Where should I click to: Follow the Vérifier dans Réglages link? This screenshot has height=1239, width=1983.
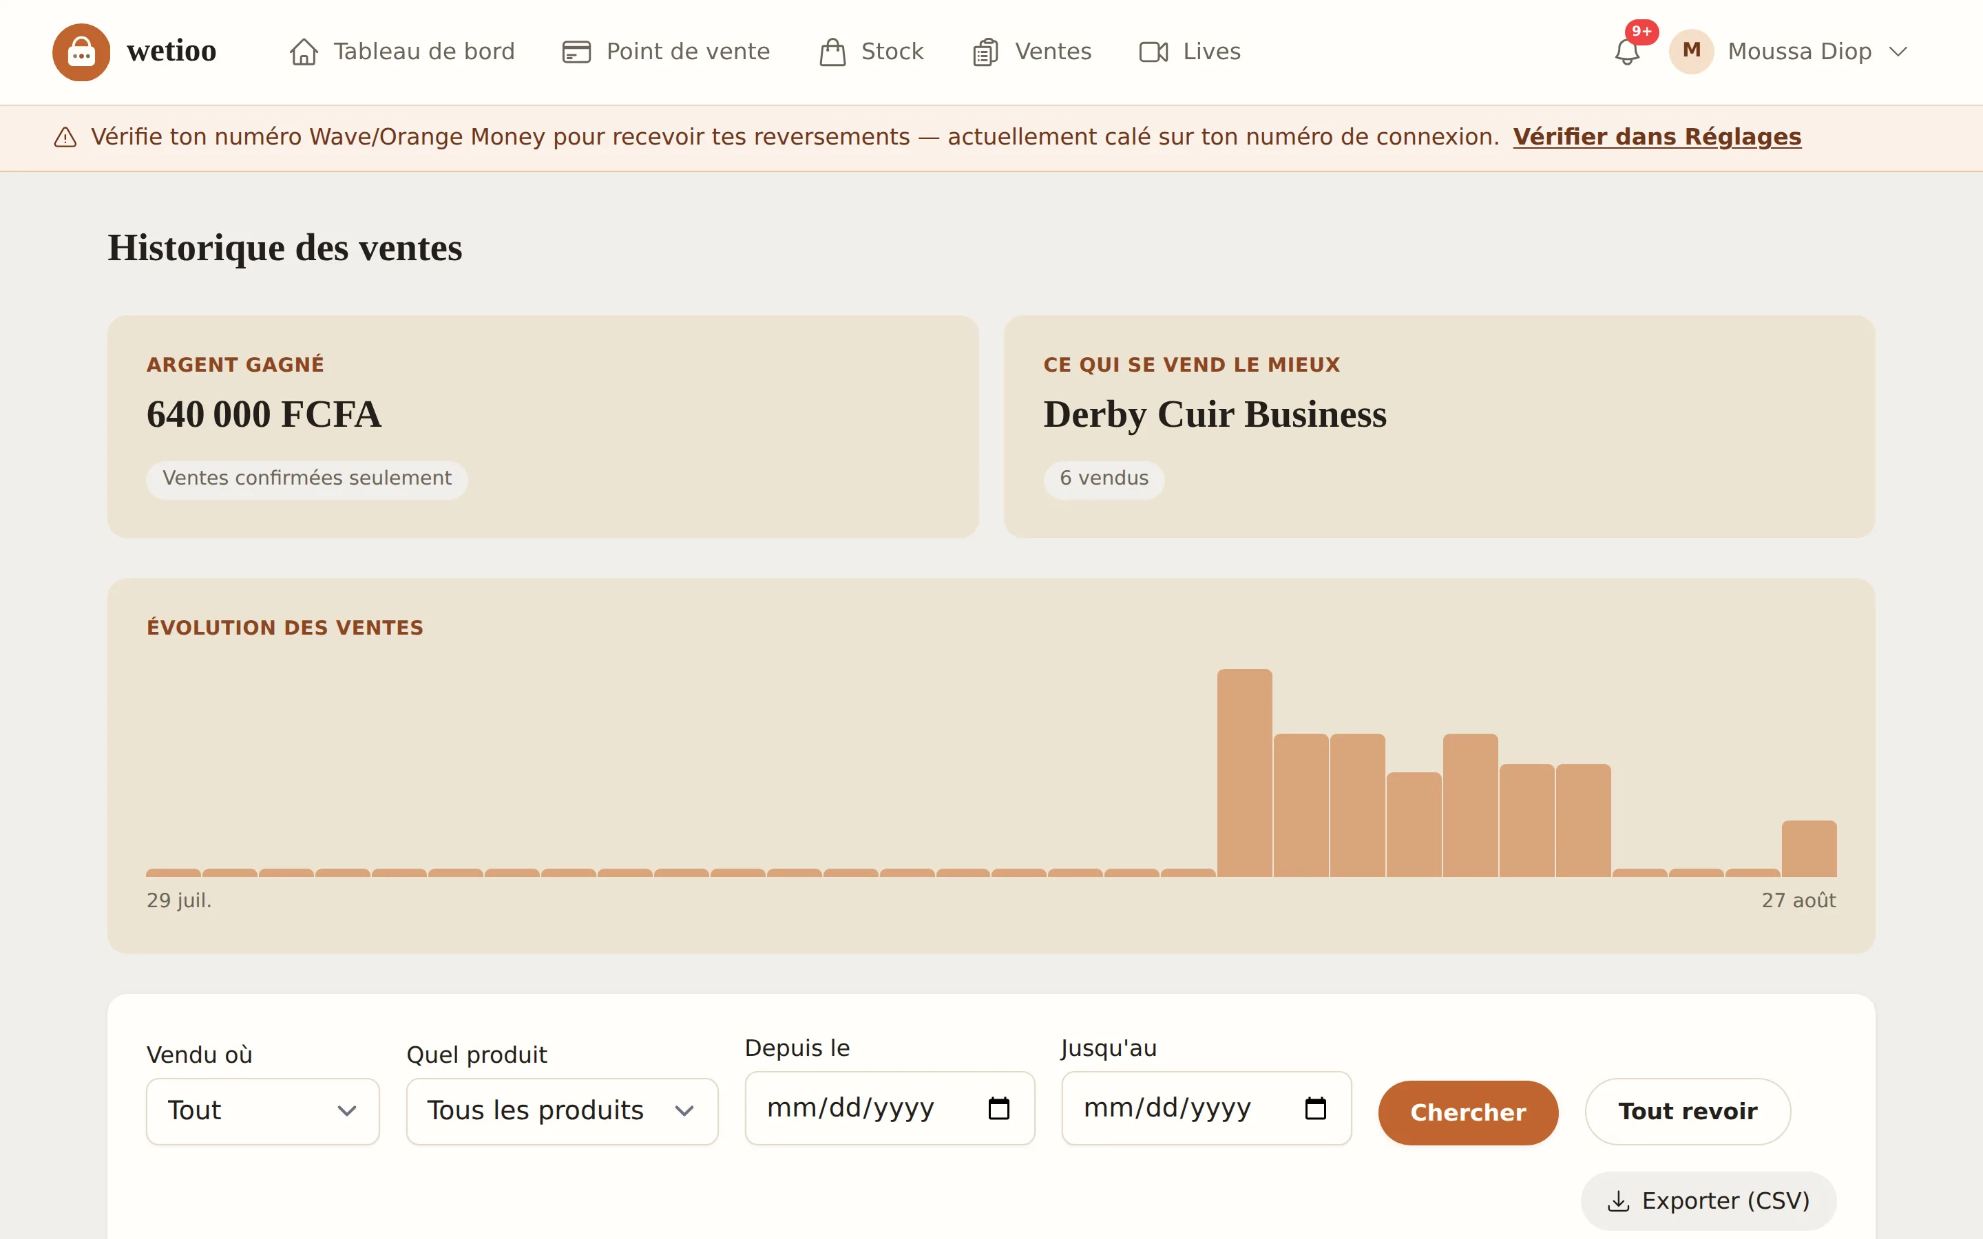pos(1657,137)
